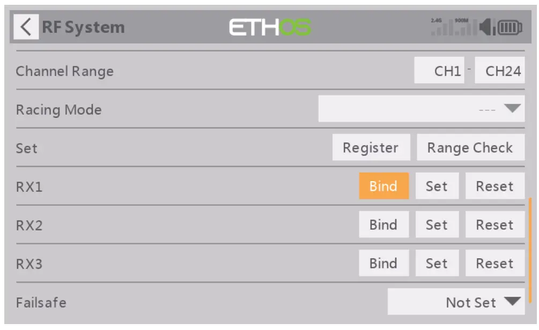
Task: Go back using the left arrow icon
Action: (x=26, y=27)
